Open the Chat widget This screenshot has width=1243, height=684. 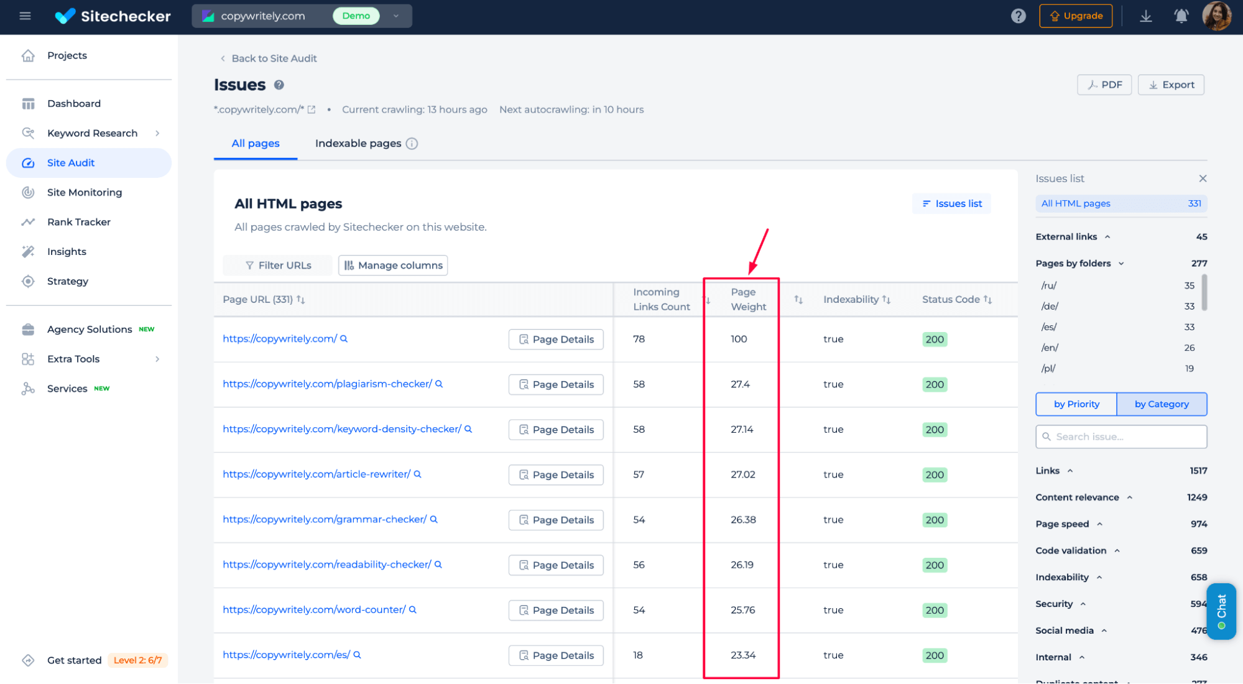click(x=1221, y=611)
